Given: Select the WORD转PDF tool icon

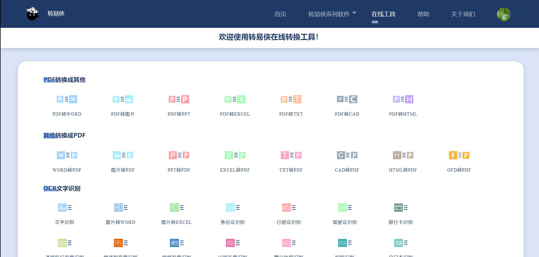Looking at the screenshot, I should [x=67, y=155].
